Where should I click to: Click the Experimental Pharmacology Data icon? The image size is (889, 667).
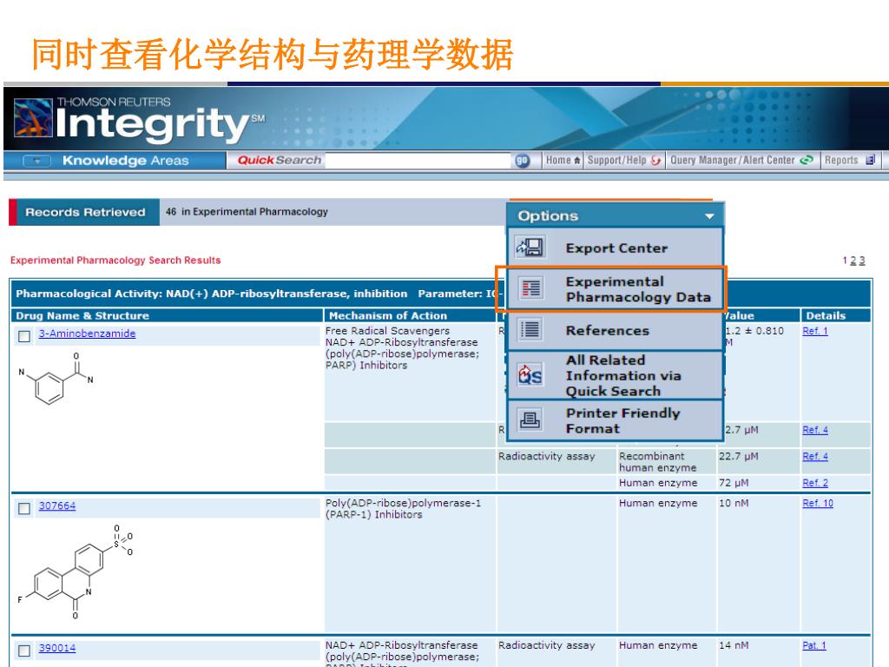pyautogui.click(x=530, y=288)
